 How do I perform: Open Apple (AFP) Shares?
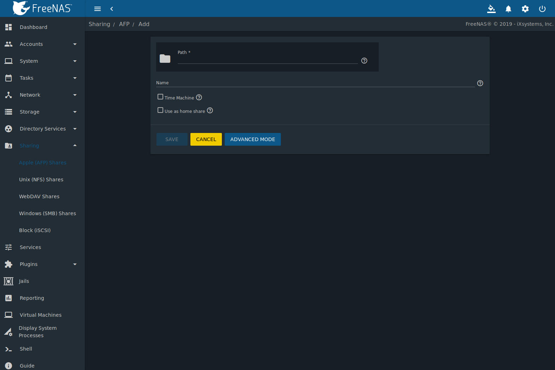pyautogui.click(x=43, y=163)
